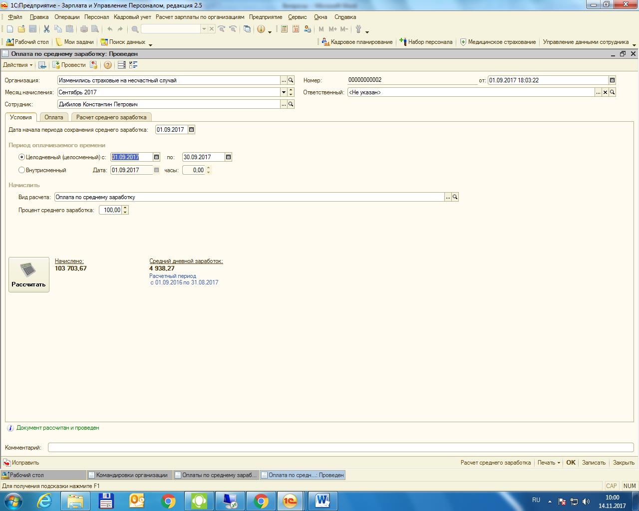
Task: Click the Записать button
Action: (x=594, y=463)
